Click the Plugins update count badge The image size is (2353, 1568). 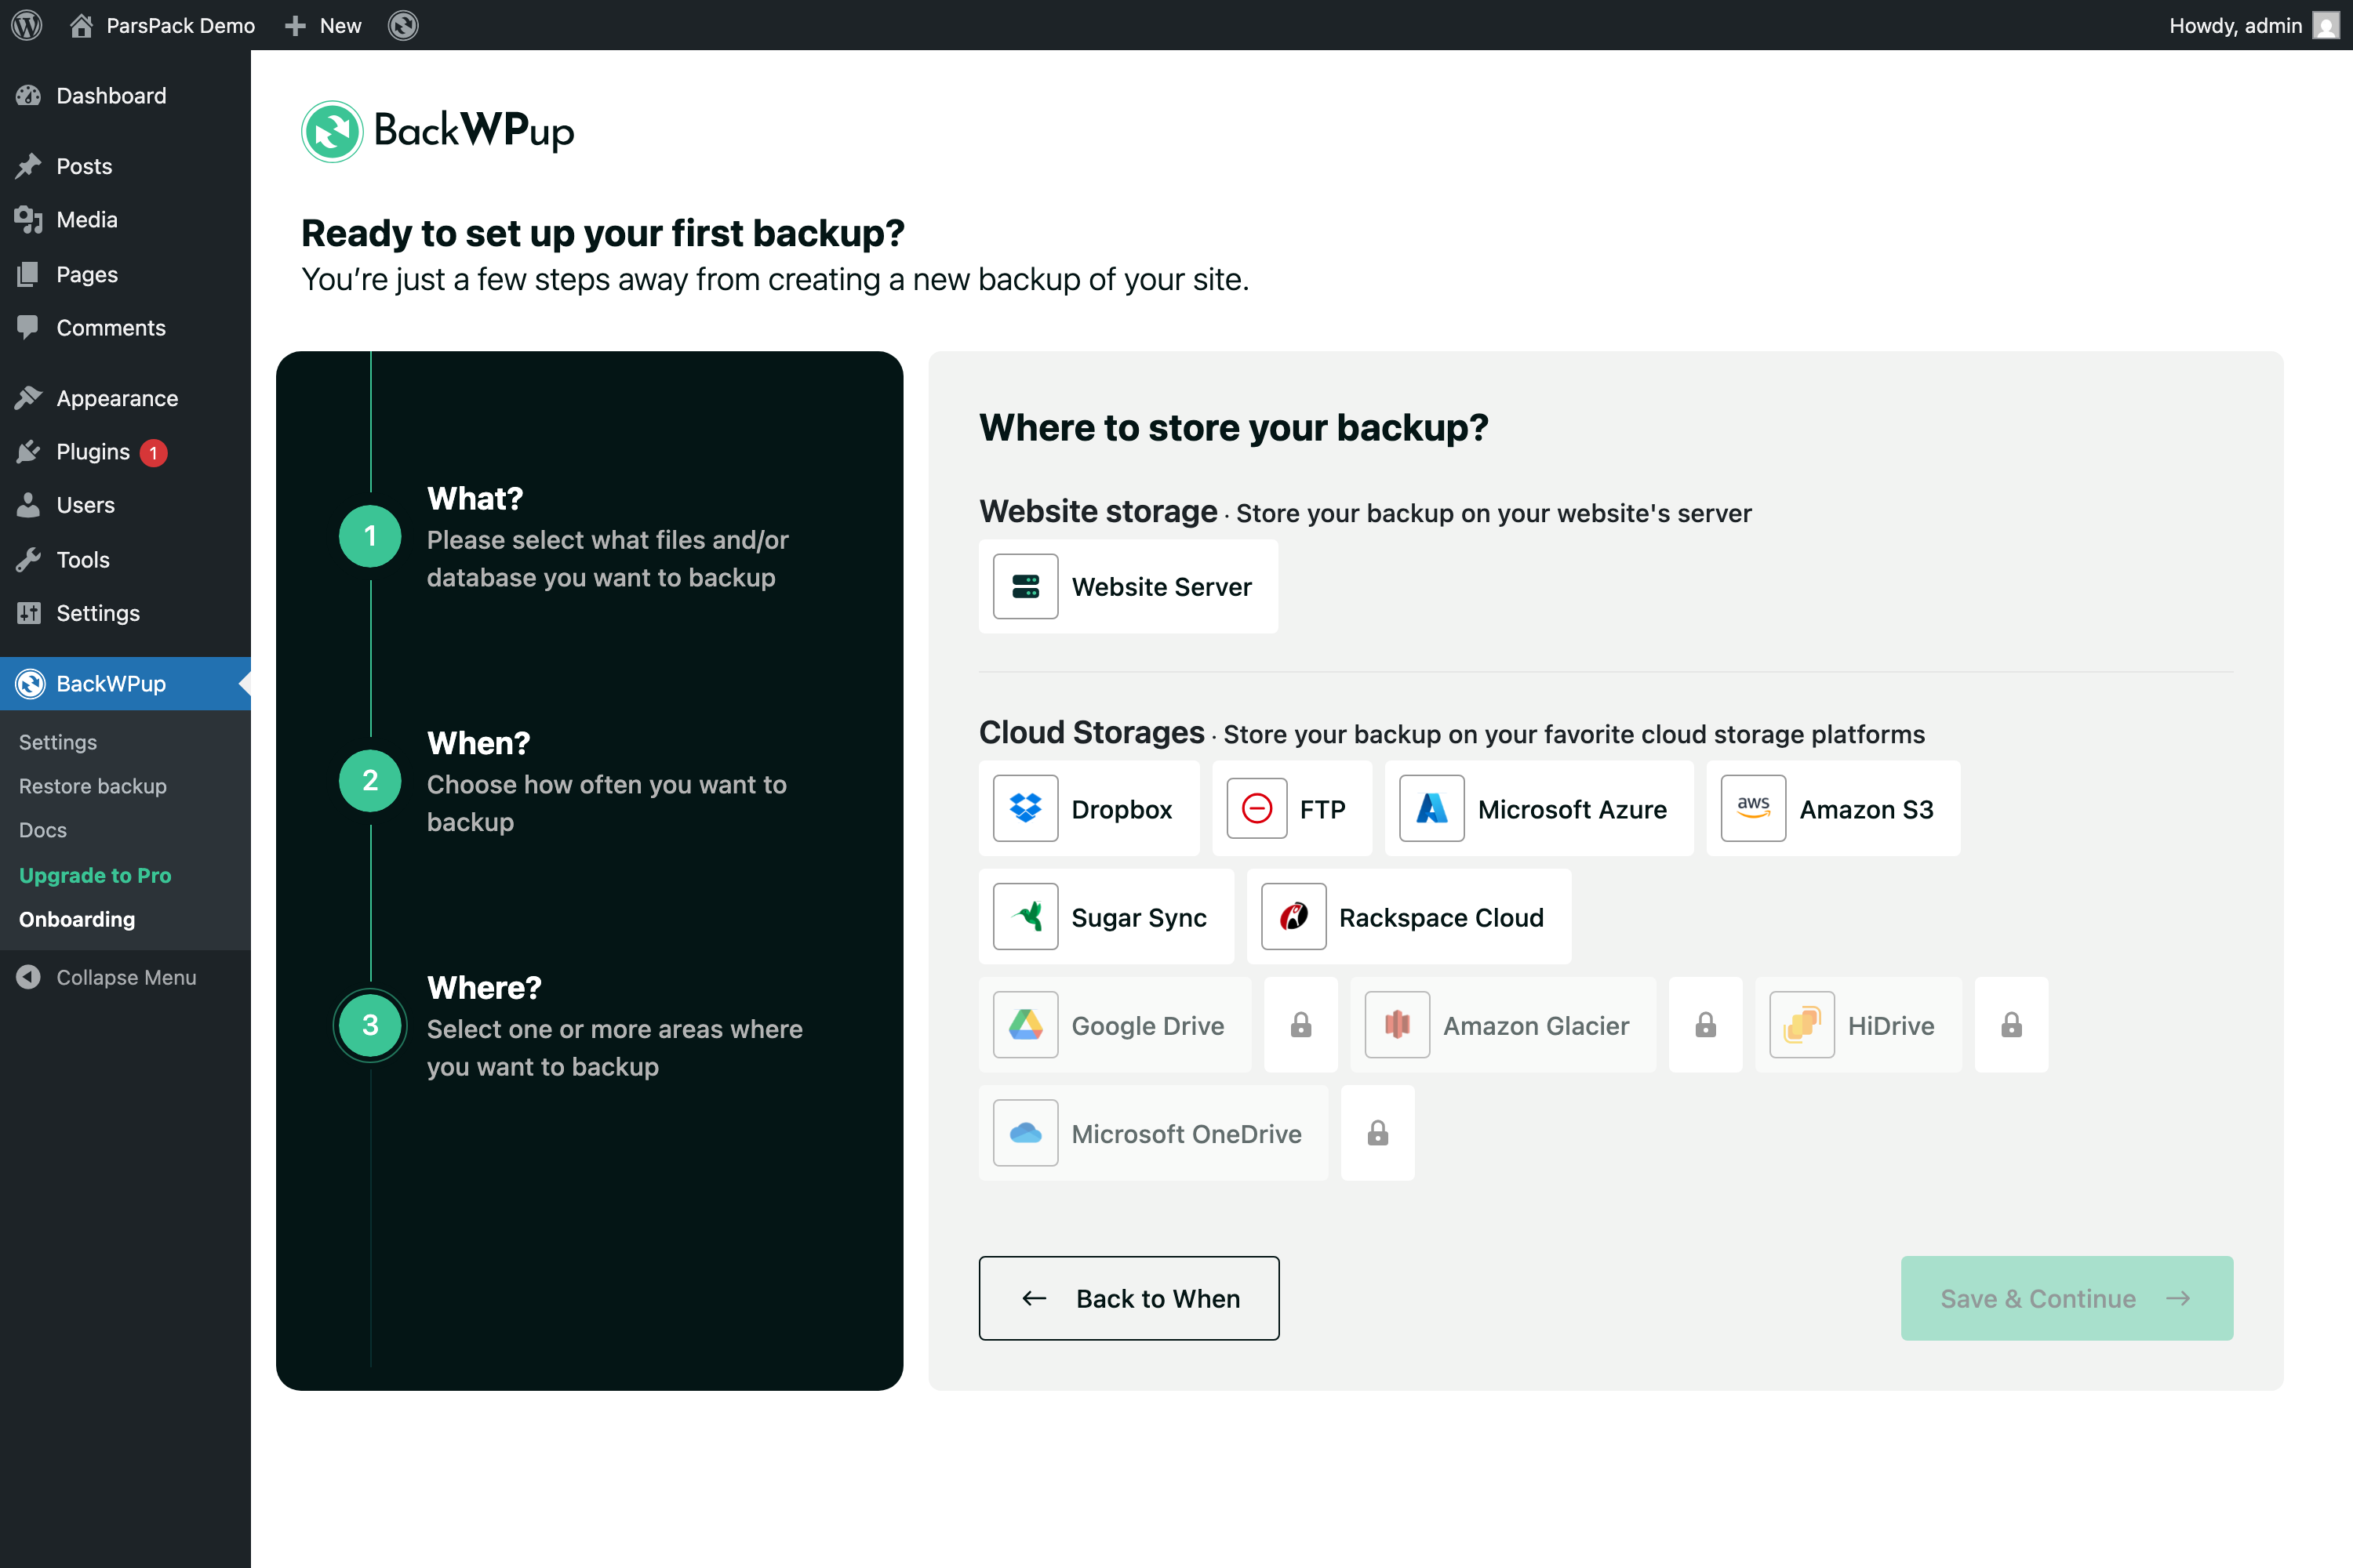[x=153, y=453]
